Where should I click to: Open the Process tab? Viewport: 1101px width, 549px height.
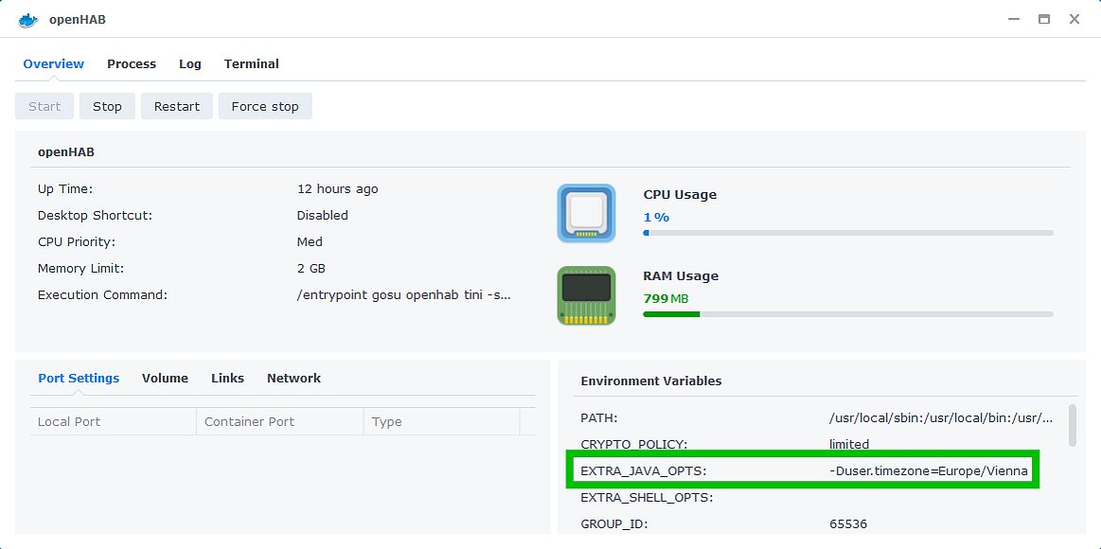coord(132,63)
